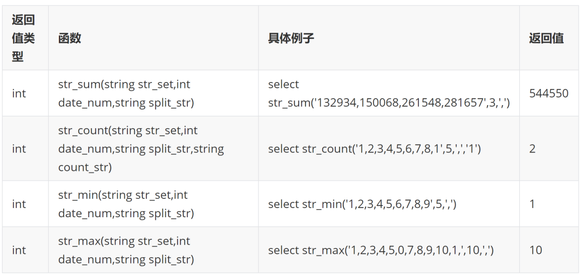This screenshot has height=276, width=583.
Task: Select the int cell in str_max row
Action: (x=19, y=250)
